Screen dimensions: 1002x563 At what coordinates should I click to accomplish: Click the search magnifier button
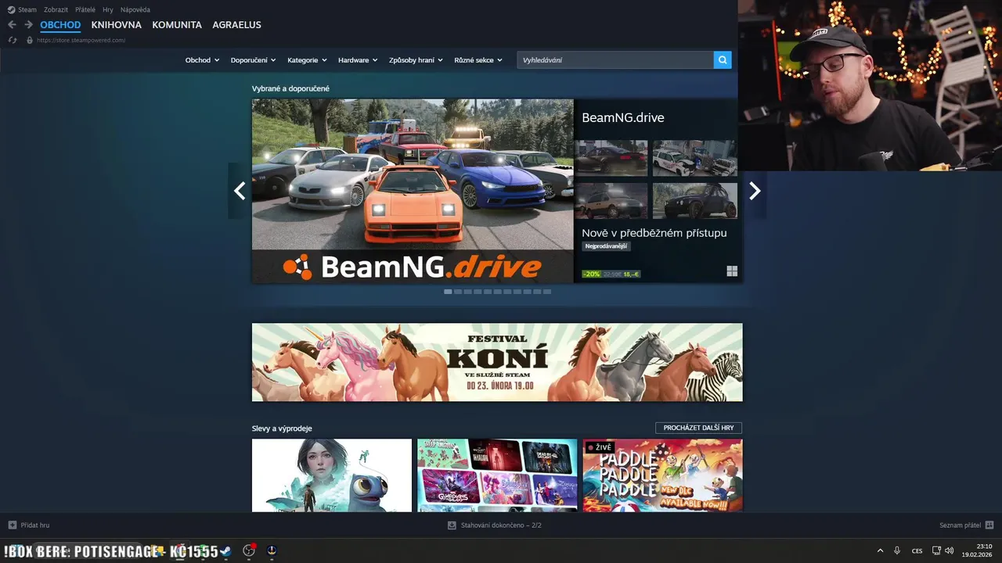(723, 60)
